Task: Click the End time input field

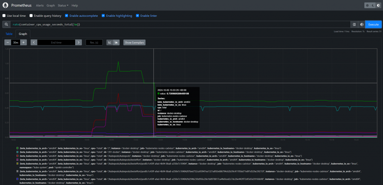Action: [x=56, y=43]
